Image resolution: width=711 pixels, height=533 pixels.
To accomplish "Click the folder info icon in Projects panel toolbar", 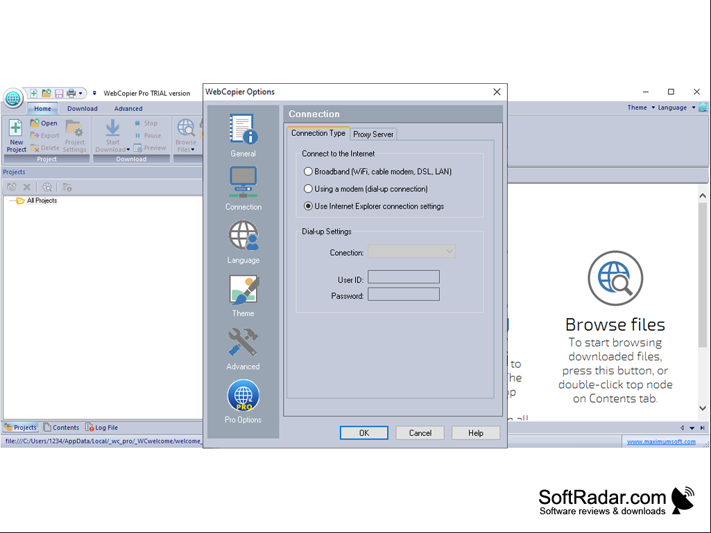I will [67, 186].
